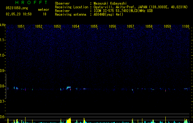Image resolution: width=193 pixels, height=123 pixels.
Task: Click the bright meteor echo near 1053.5
Action: (69, 88)
